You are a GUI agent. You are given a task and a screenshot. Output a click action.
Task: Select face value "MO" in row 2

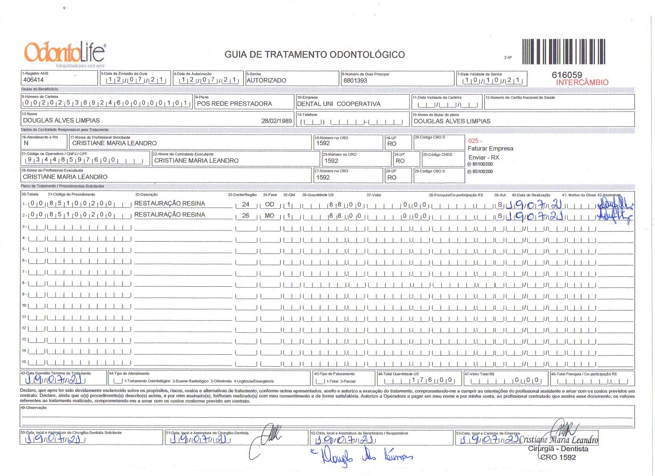270,216
